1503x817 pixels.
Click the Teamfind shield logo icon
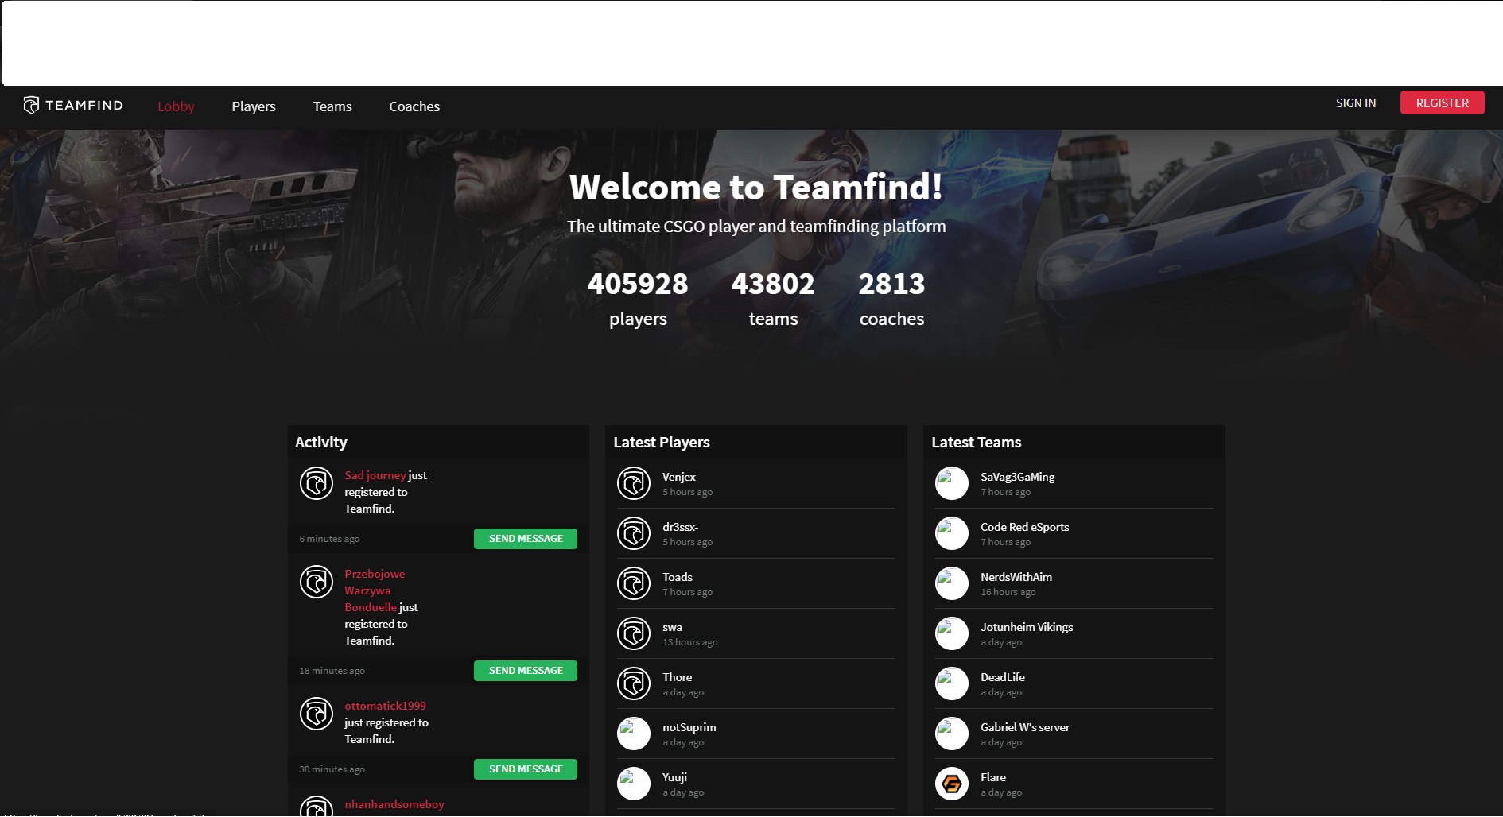(x=31, y=105)
